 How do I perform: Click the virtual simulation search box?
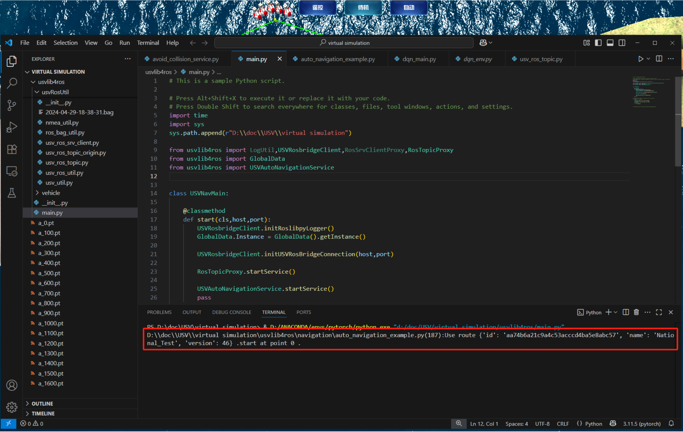pyautogui.click(x=344, y=43)
